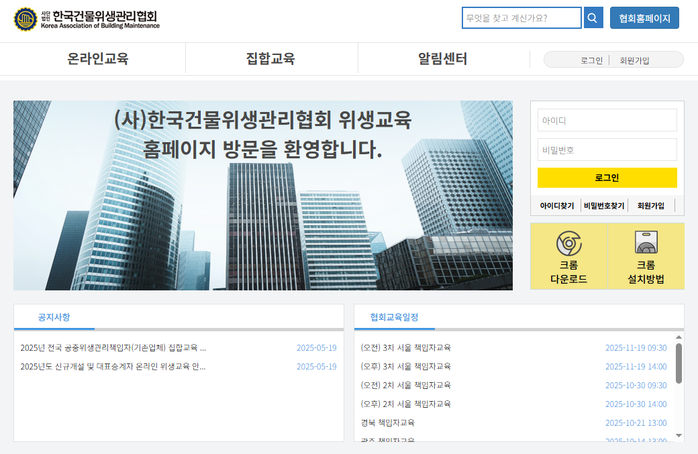Open the 온라인교육 menu
This screenshot has height=454, width=698.
[97, 59]
